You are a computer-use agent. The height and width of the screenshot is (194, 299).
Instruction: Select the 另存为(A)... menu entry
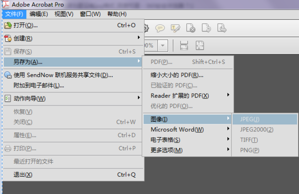coord(73,62)
